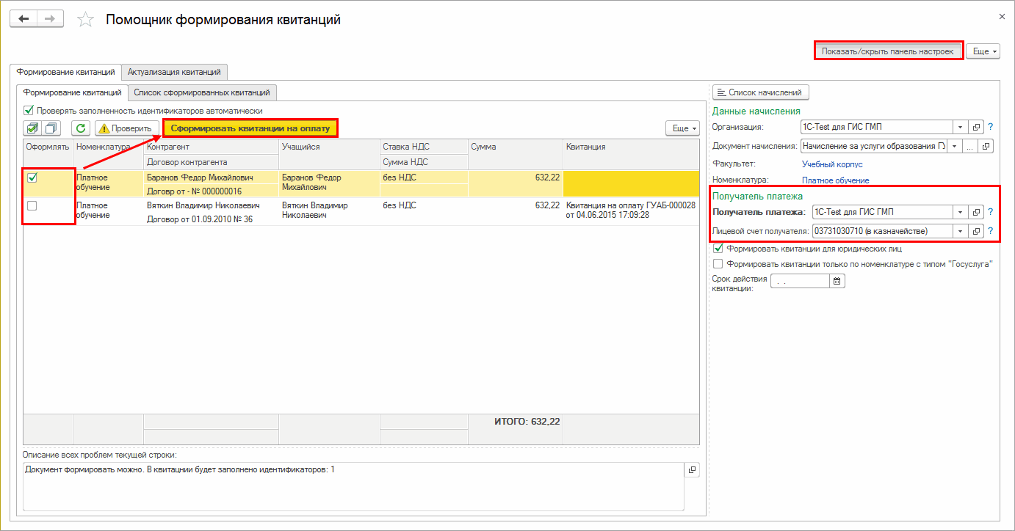
Task: Click the Сумма НДС sub-header
Action: pos(424,162)
